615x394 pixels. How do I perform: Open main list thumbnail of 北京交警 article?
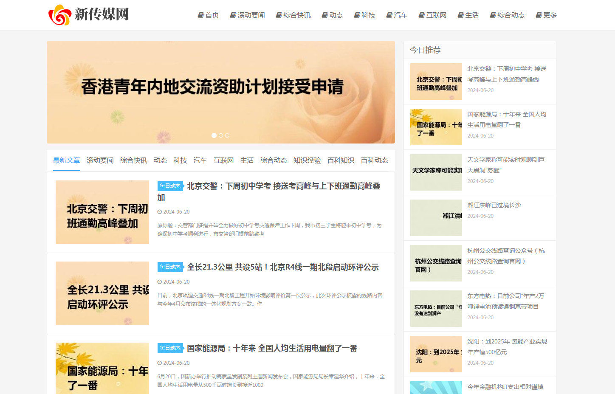coord(102,212)
